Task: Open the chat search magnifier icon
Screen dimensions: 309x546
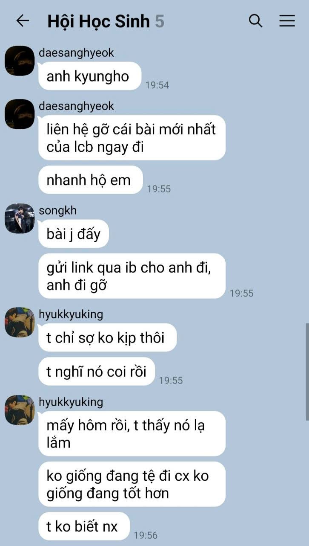Action: [255, 20]
